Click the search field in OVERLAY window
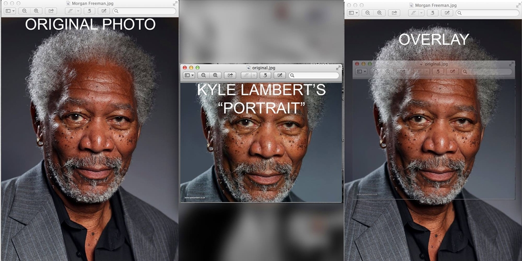The height and width of the screenshot is (261, 522). tap(488, 13)
